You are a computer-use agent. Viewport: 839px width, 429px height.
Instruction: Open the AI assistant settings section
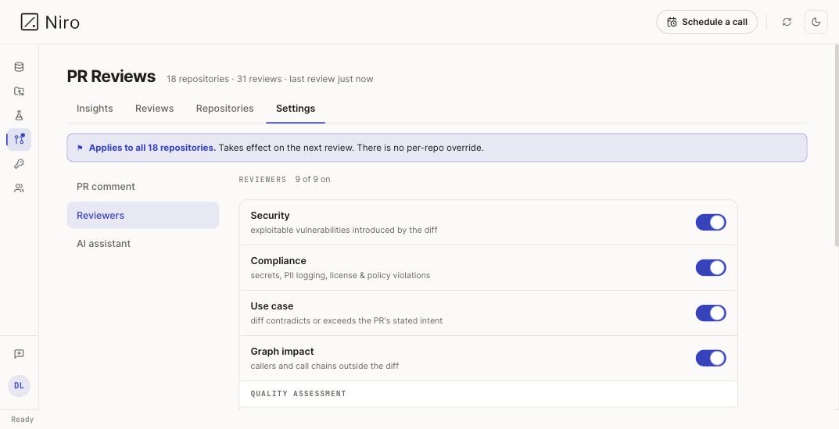tap(143, 243)
